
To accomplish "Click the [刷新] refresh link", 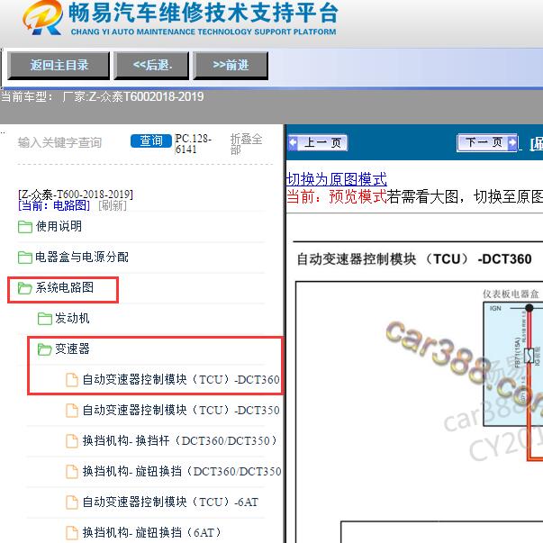I will [113, 205].
